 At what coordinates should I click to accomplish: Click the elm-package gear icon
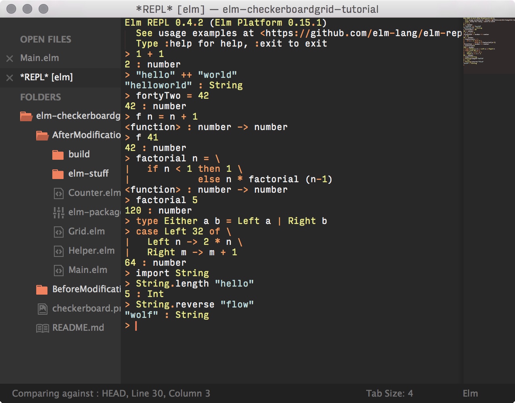click(58, 212)
